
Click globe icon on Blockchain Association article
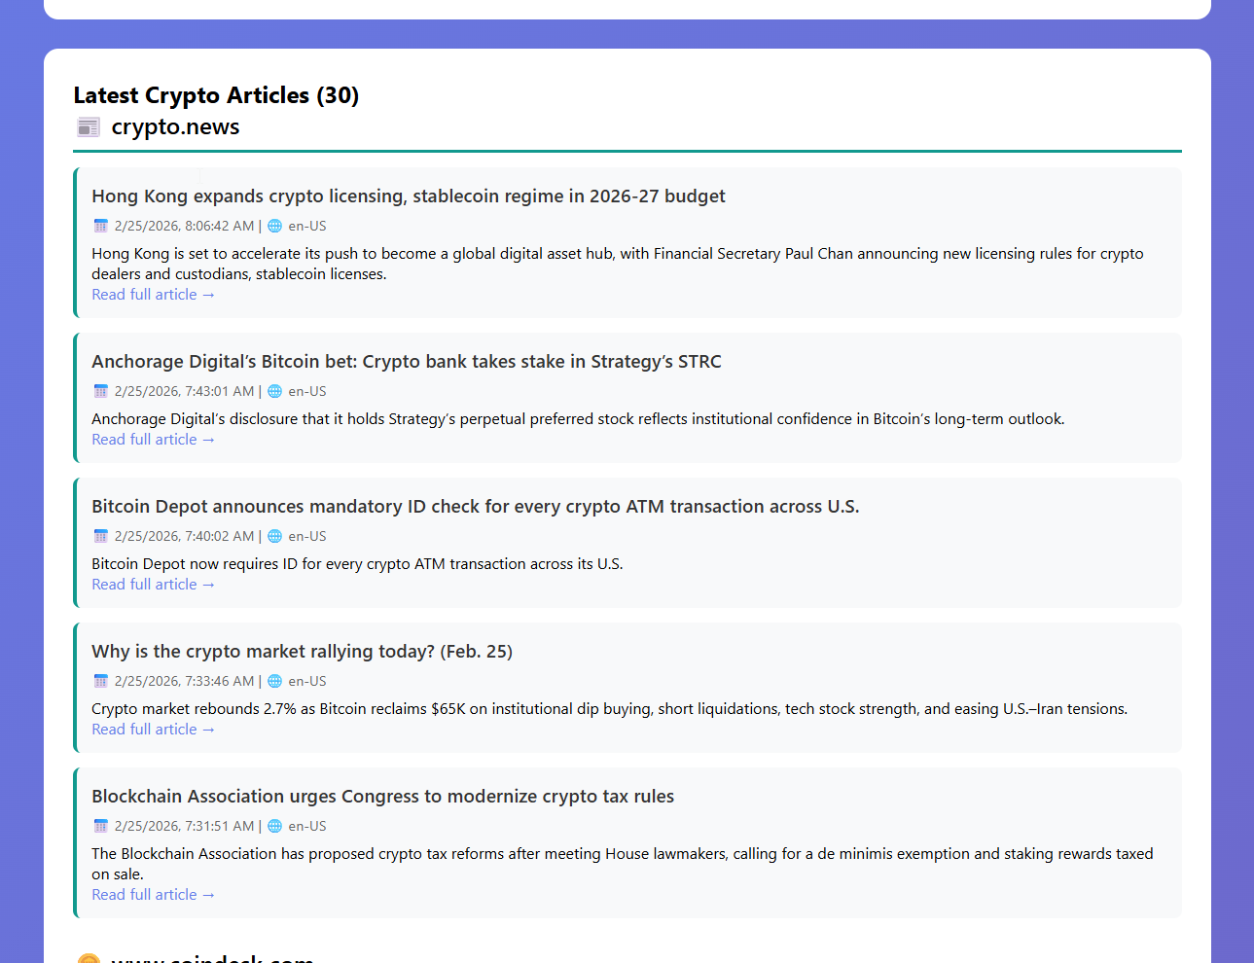275,826
